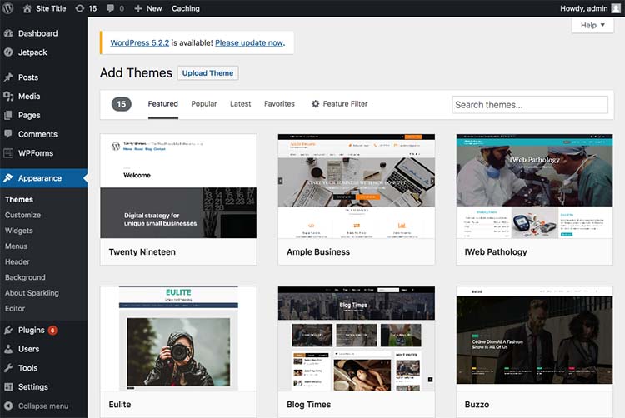The width and height of the screenshot is (625, 418).
Task: Click the Search themes input field
Action: point(529,105)
